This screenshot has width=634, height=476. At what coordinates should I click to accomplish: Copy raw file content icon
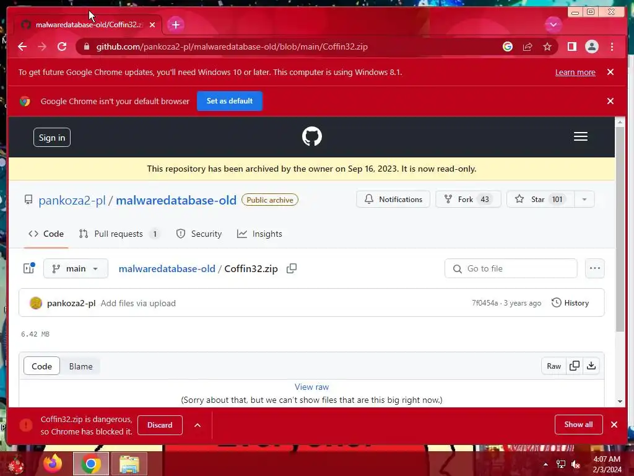coord(574,366)
